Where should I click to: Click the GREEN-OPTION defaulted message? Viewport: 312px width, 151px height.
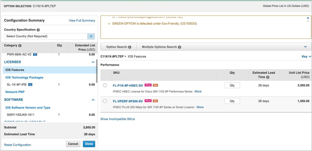click(154, 23)
